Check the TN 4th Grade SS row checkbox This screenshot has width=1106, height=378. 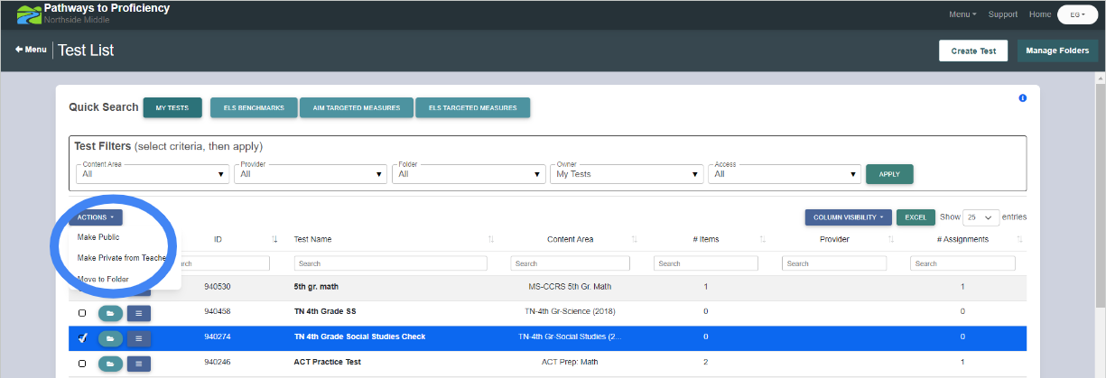[82, 313]
